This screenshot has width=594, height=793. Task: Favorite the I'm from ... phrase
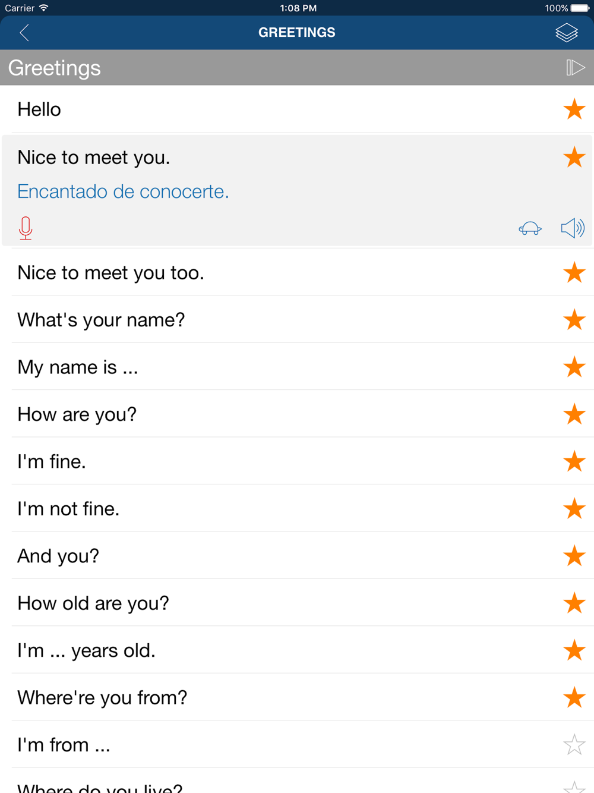pos(574,745)
